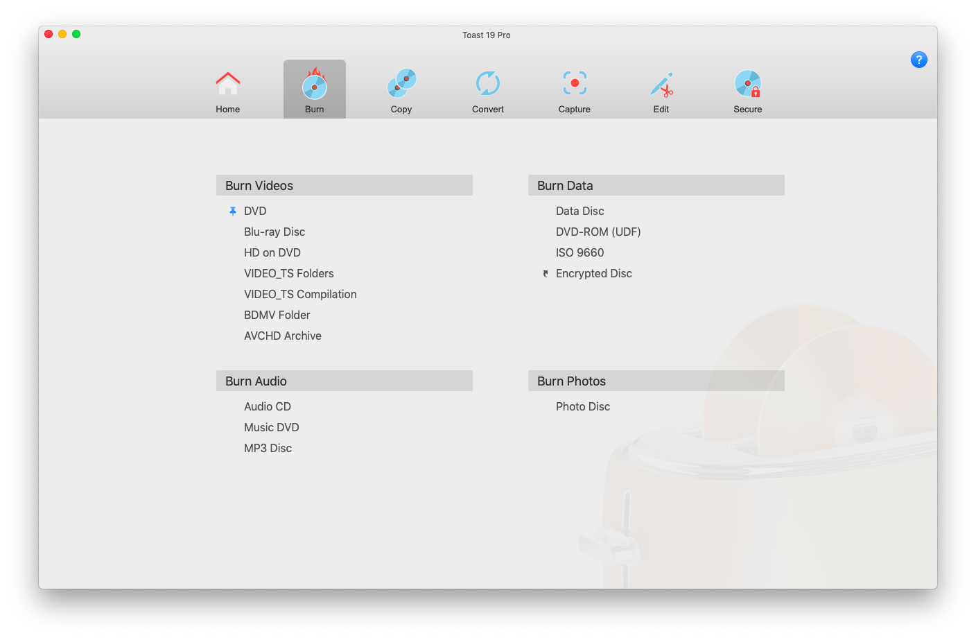Open Encrypted Disc project

[x=594, y=273]
